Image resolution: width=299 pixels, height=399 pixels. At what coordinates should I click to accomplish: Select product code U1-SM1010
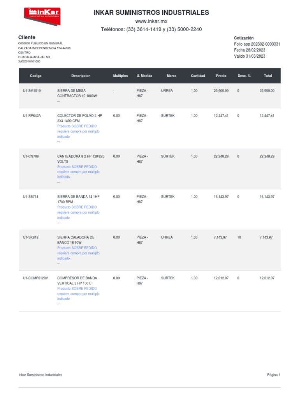pos(32,91)
